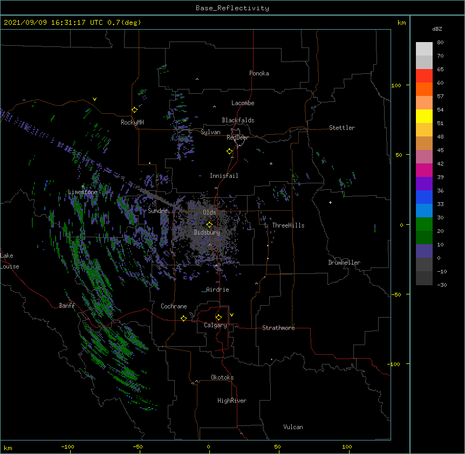465x454 pixels.
Task: Select the orange 60 dBZ color swatch
Action: [424, 89]
